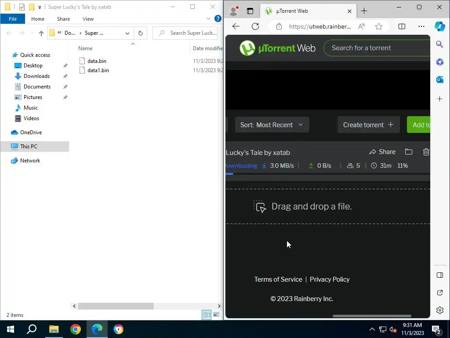Add app to Edge sidebar plus icon
This screenshot has height=338, width=450.
coord(439,99)
